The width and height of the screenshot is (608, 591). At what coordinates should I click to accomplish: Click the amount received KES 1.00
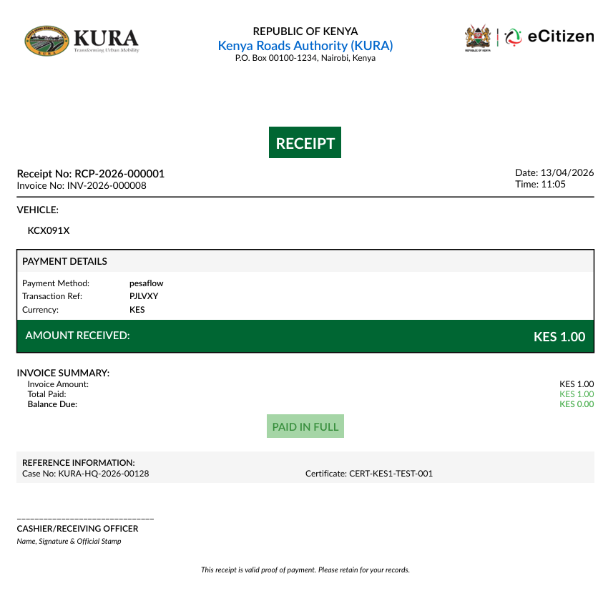[x=559, y=336]
